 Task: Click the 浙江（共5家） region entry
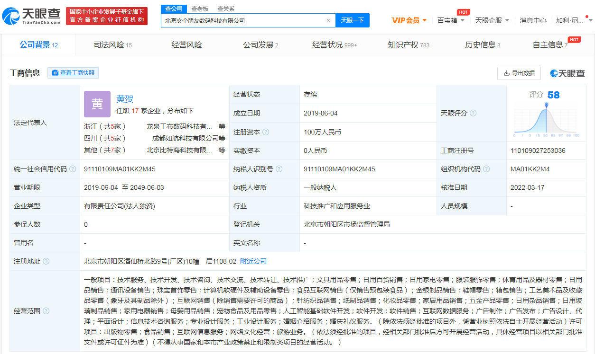(105, 126)
